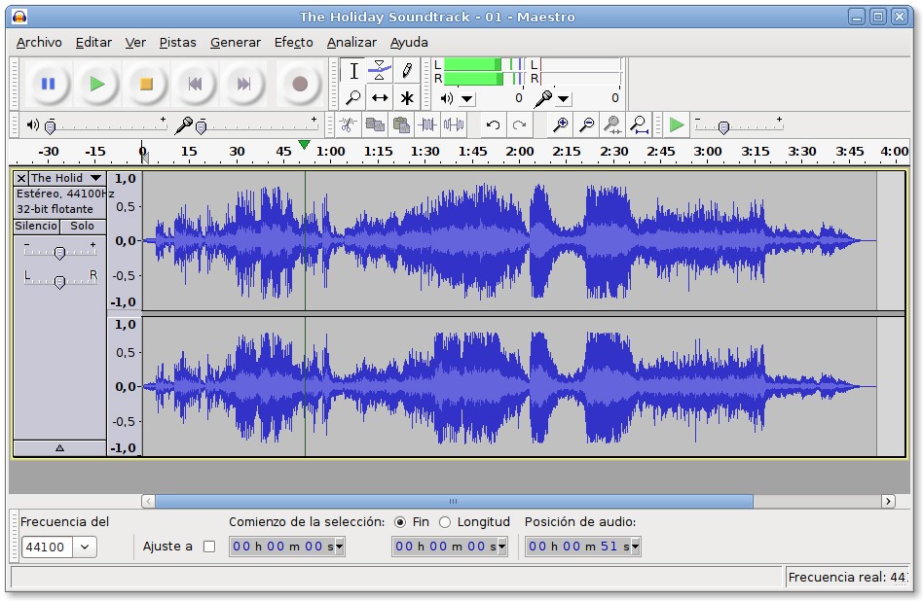
Task: Choose the Time Shift tool
Action: (x=380, y=98)
